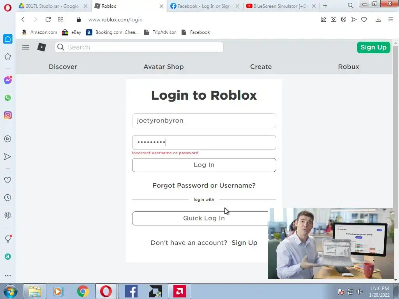Open Instagram in the sidebar

pos(8,115)
